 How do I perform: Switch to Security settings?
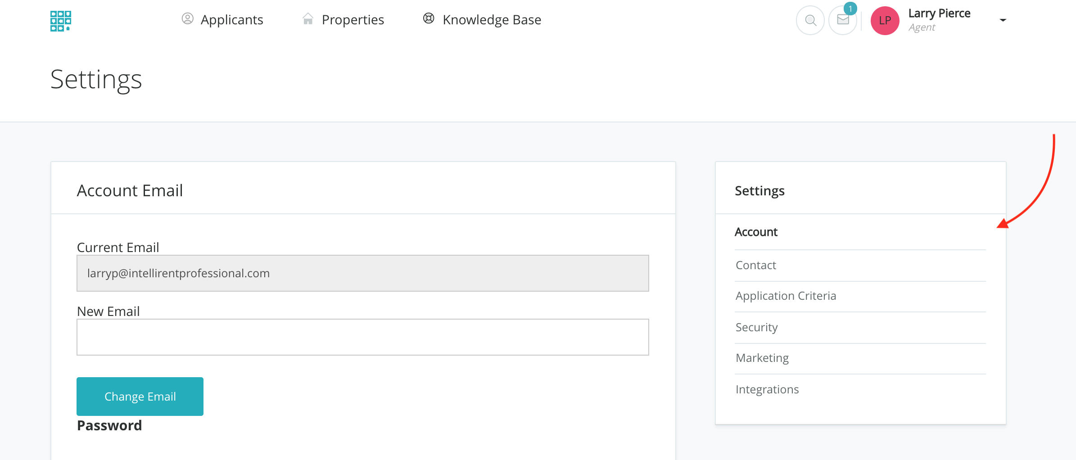coord(756,327)
